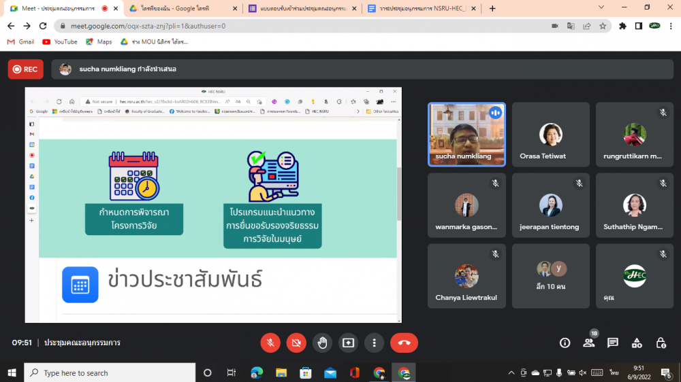Open the Activities shapes icon
681x382 pixels.
637,343
